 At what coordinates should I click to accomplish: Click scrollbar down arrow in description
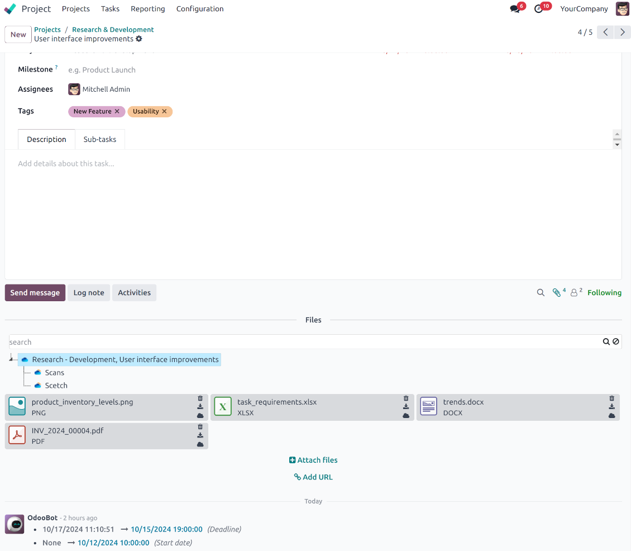pos(617,145)
